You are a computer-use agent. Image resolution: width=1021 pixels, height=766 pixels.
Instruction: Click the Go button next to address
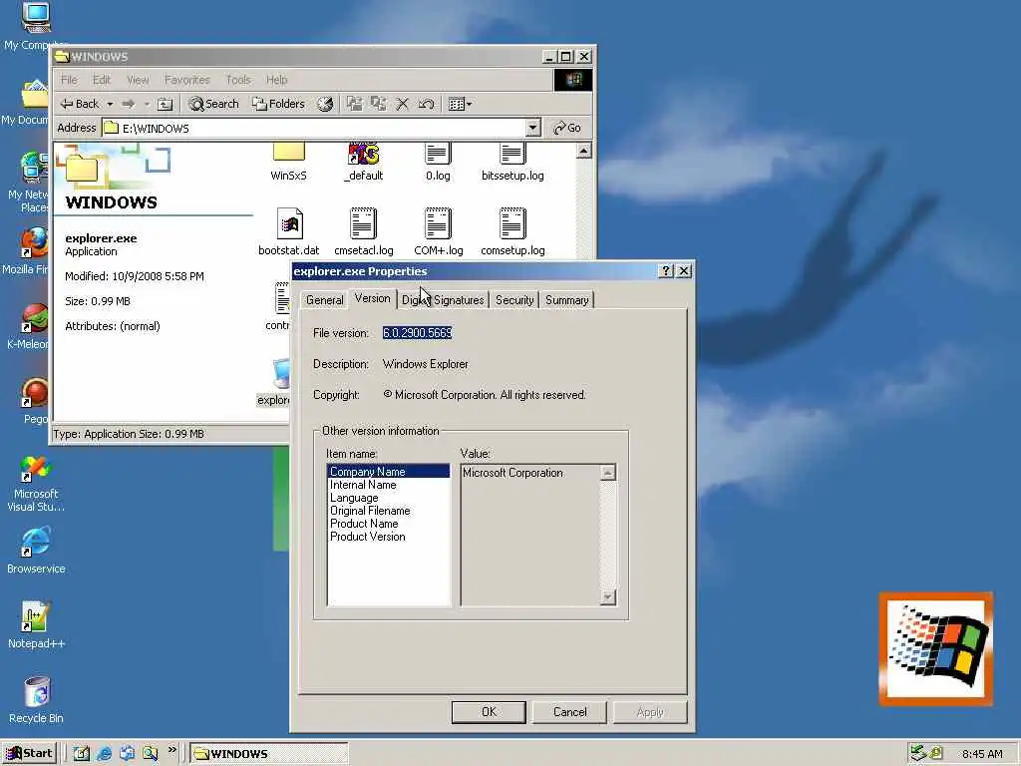[x=567, y=128]
